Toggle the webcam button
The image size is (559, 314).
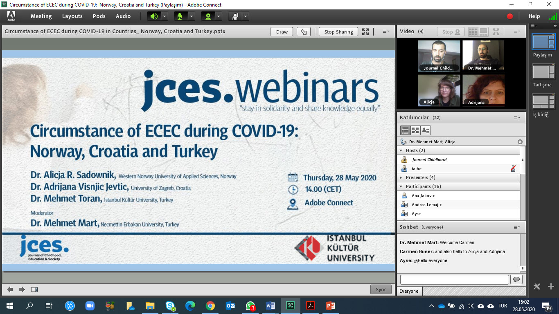[x=208, y=16]
